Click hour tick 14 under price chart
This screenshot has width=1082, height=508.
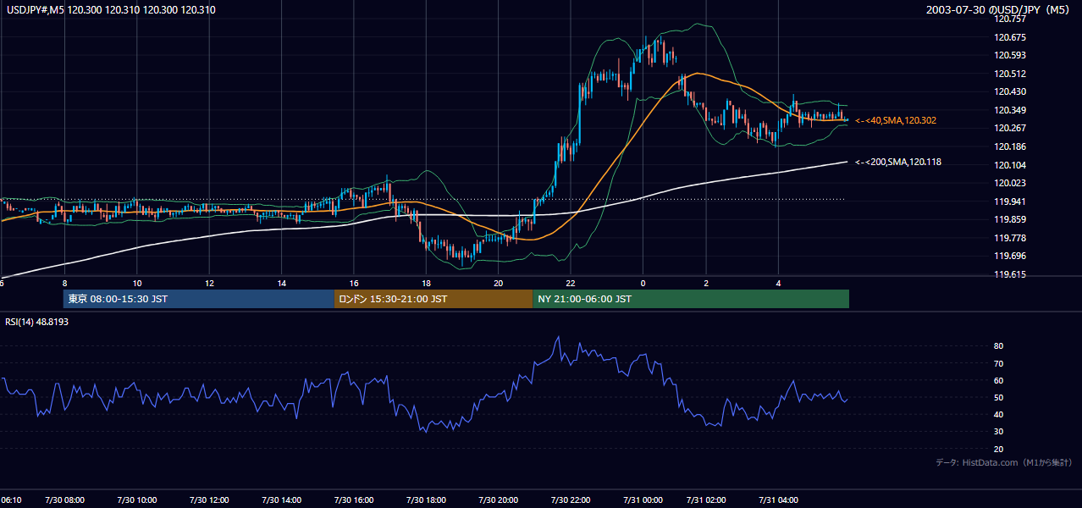point(281,283)
